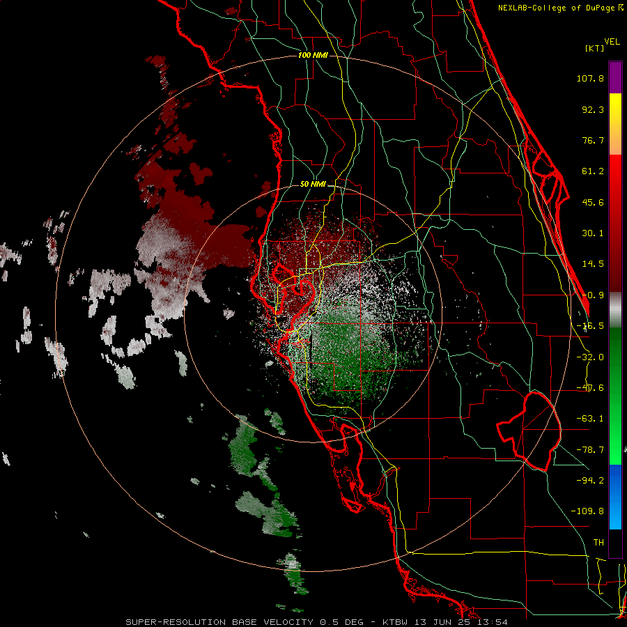Click the -94.2 value on velocity scale

590,480
